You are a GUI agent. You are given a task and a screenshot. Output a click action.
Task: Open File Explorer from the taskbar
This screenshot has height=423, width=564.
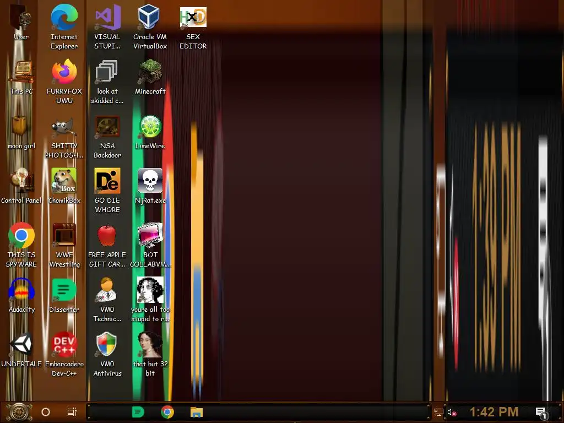[x=197, y=412]
